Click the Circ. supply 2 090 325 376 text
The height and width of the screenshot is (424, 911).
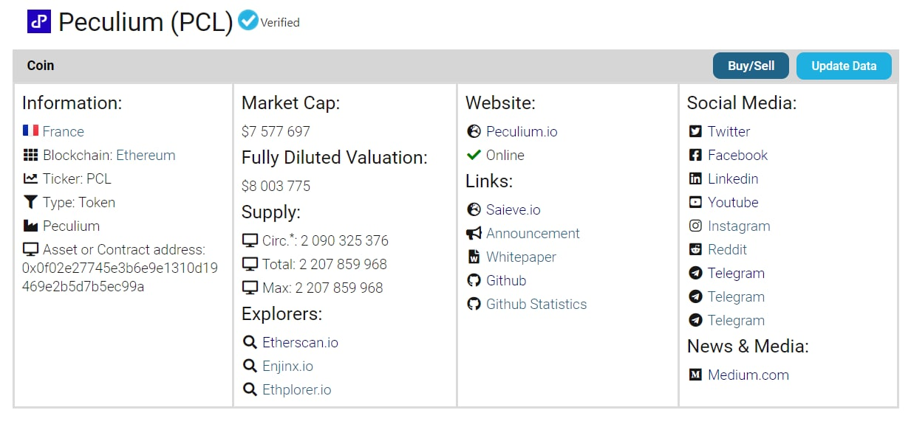click(325, 240)
